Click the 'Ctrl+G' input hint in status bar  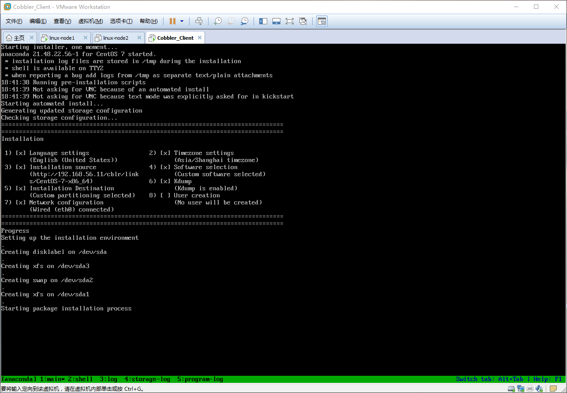click(133, 389)
